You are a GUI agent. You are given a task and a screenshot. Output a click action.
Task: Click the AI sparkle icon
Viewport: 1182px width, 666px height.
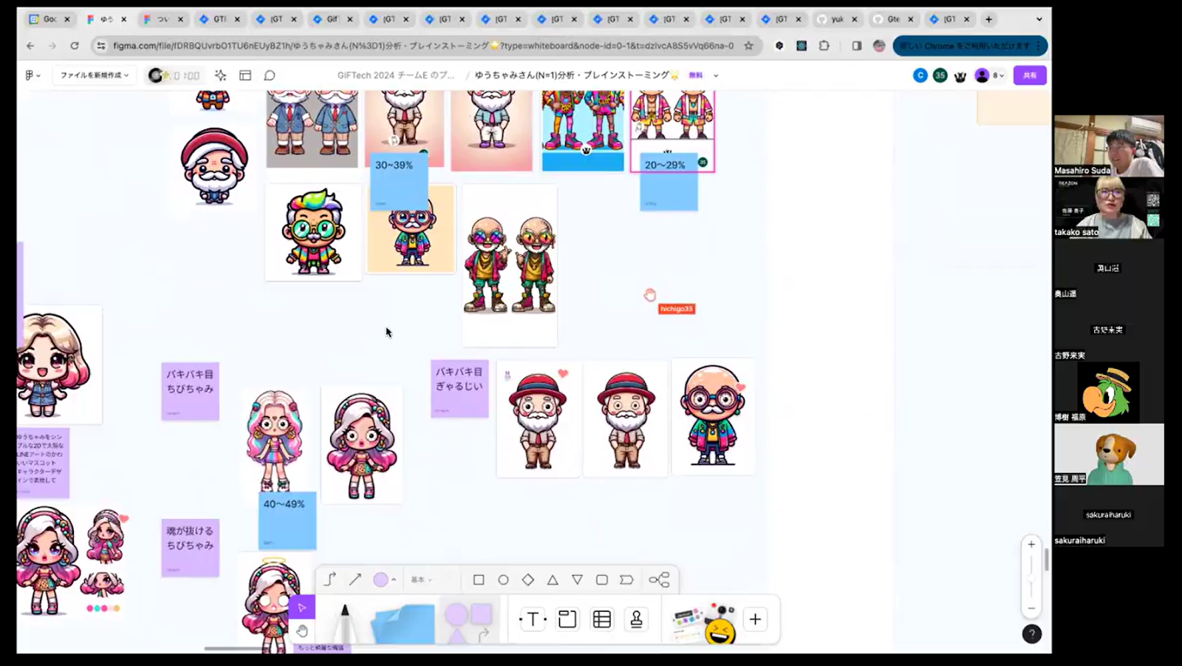tap(220, 75)
